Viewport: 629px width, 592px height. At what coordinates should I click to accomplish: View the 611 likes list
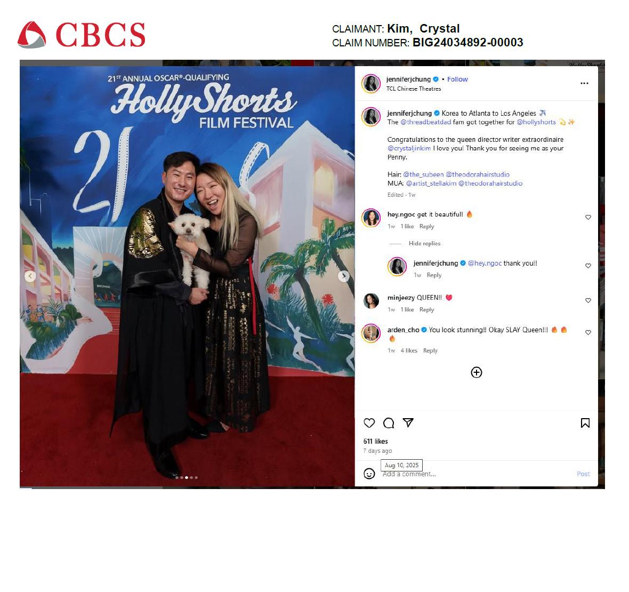(375, 441)
